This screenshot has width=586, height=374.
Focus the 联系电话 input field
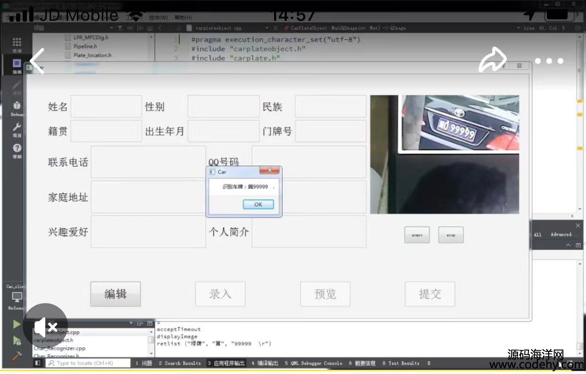148,162
